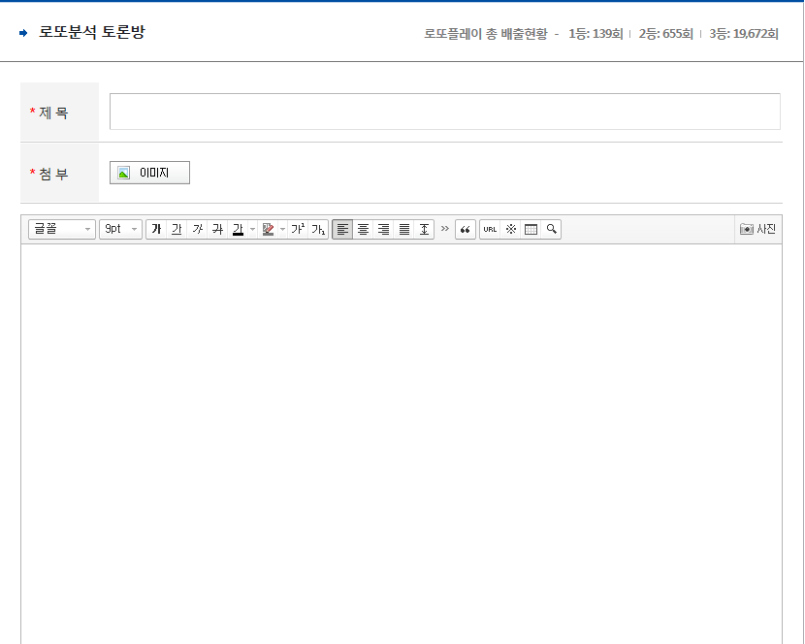Click the 사진 photo button
Viewport: 805px width, 644px height.
[x=757, y=230]
